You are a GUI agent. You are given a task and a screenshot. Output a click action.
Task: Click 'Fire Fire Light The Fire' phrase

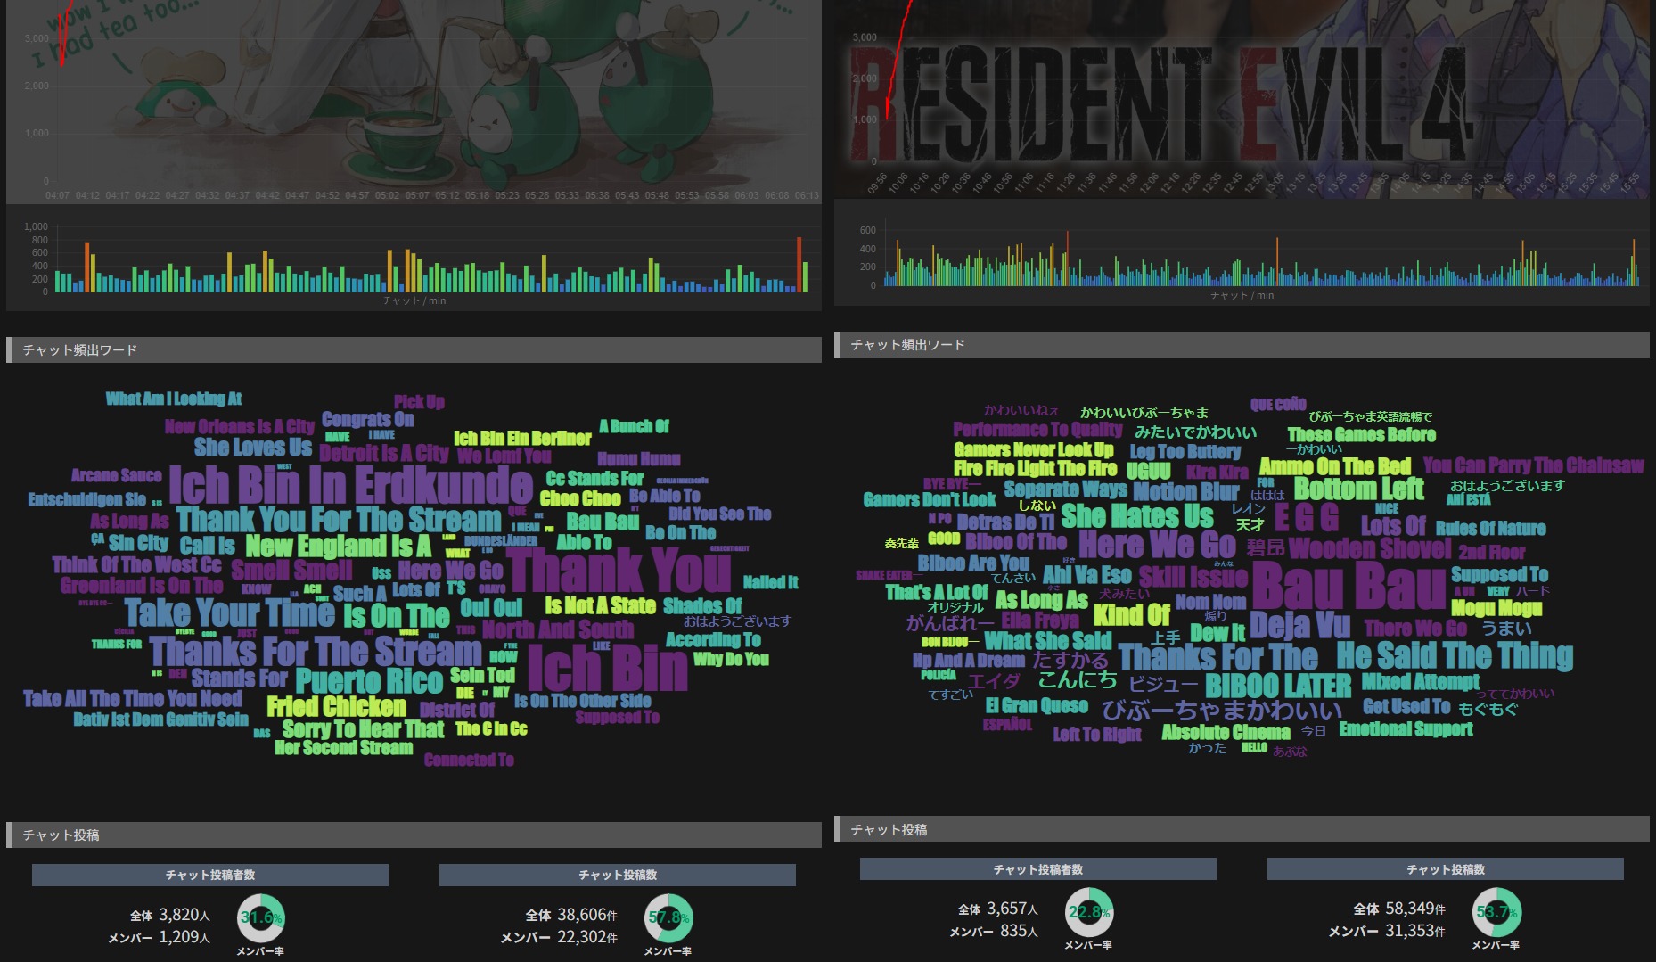[1035, 469]
